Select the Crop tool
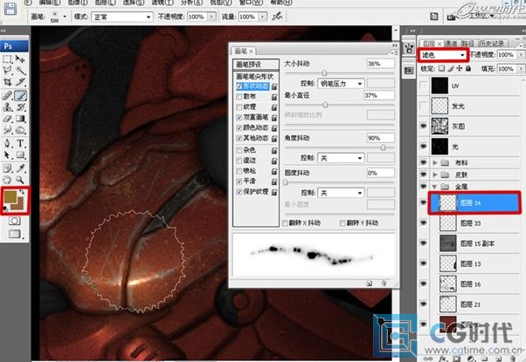The width and height of the screenshot is (526, 362). click(7, 82)
